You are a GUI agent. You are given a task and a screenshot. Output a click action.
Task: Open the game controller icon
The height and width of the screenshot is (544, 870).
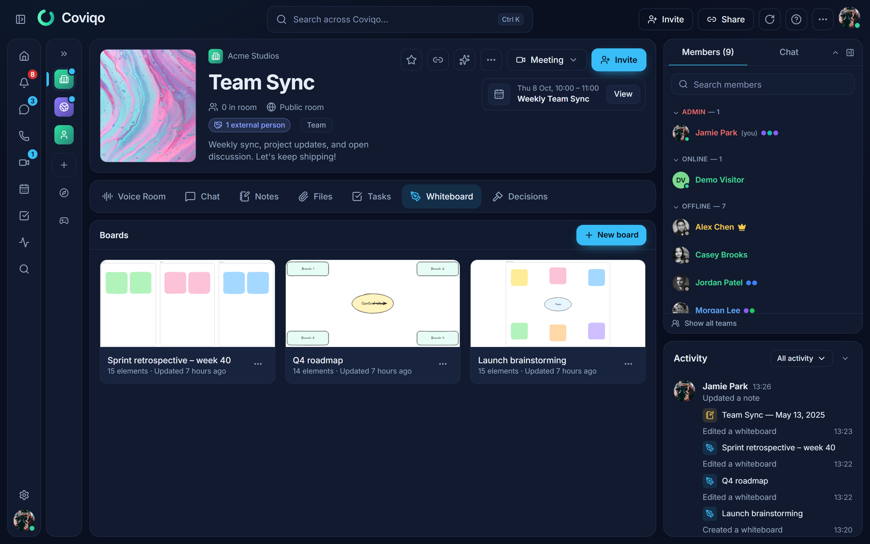coord(64,221)
